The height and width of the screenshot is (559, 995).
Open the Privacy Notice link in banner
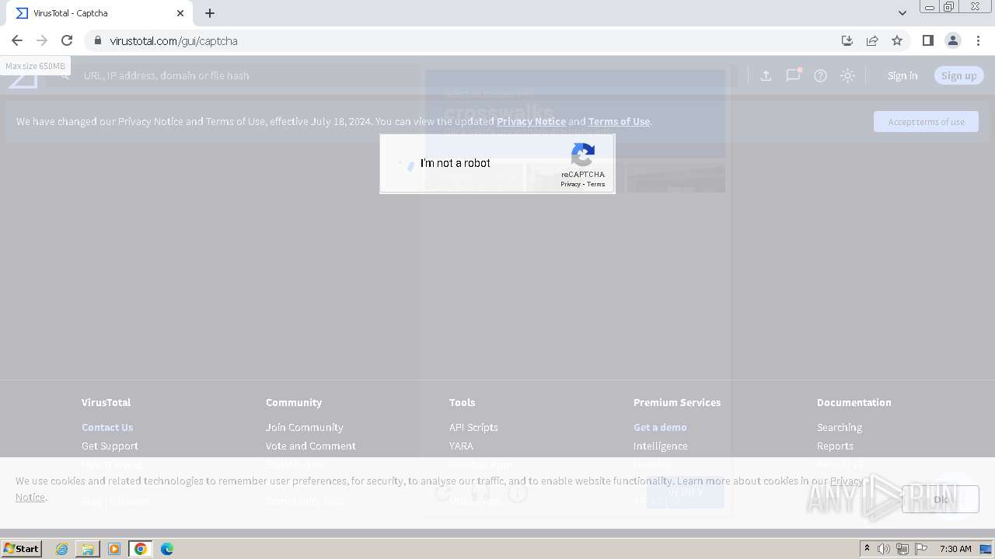click(531, 121)
